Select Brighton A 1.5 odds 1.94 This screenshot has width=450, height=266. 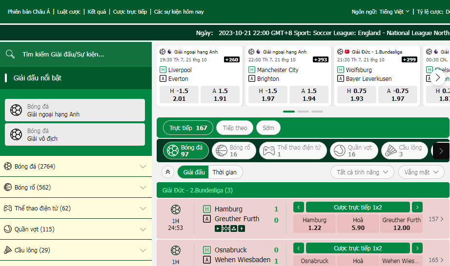[x=309, y=95]
